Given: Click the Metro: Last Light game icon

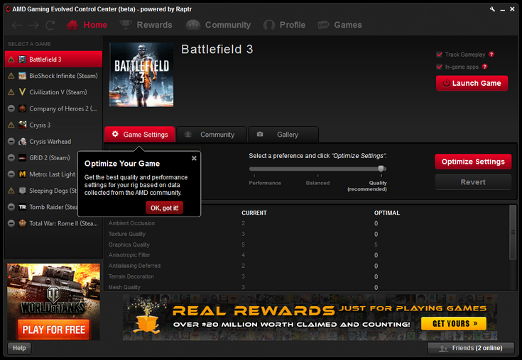Looking at the screenshot, I should coord(22,174).
